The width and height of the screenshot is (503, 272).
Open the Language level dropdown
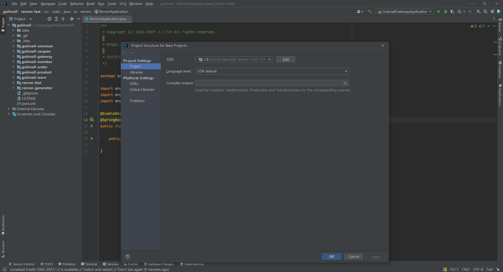tap(272, 71)
